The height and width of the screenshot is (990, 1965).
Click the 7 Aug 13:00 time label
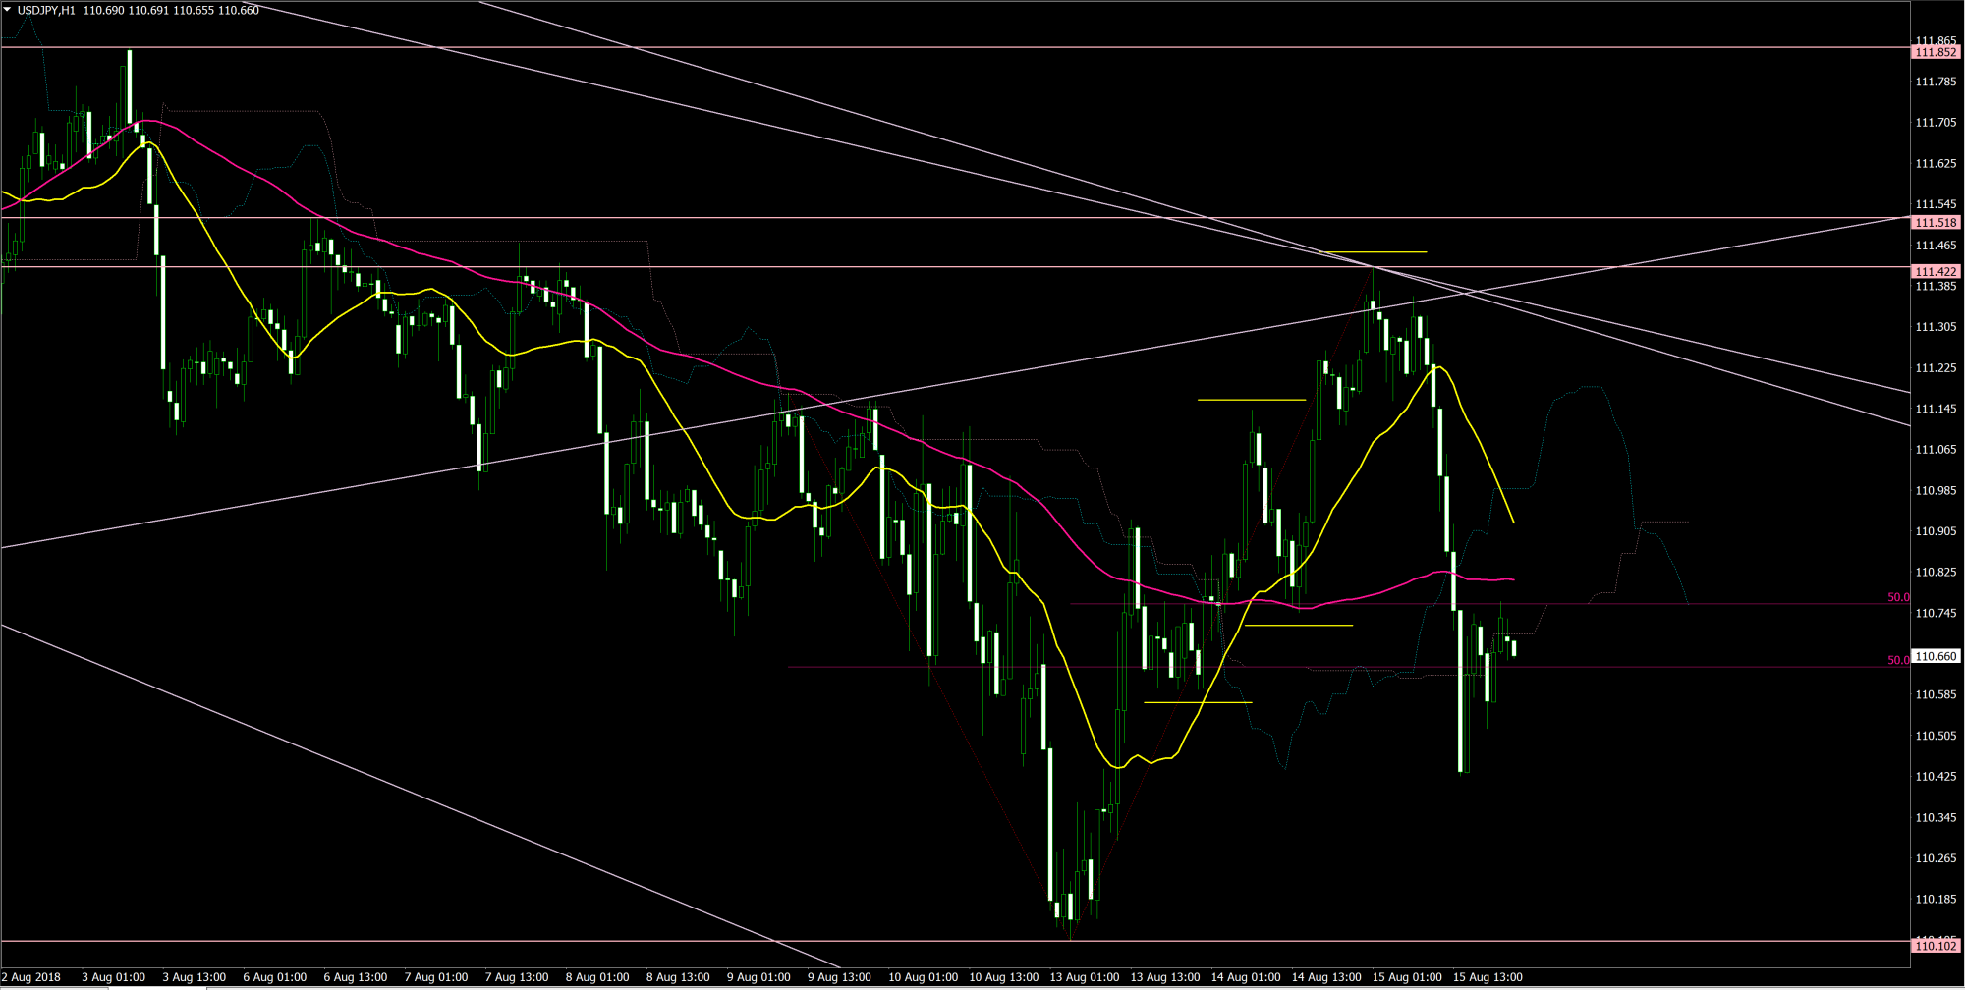517,977
